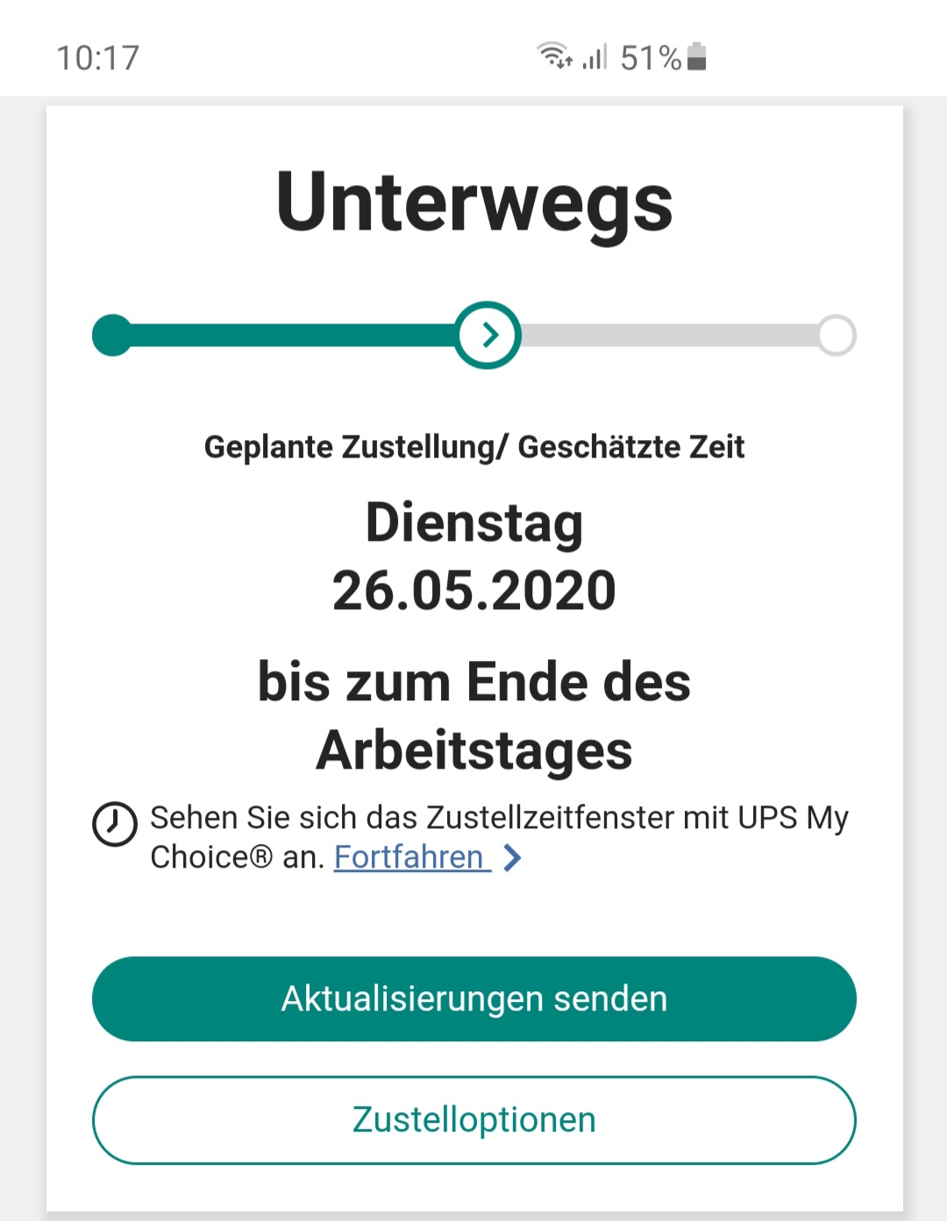Tap the bis zum Ende des Arbeitstages text
The width and height of the screenshot is (947, 1221).
(474, 716)
